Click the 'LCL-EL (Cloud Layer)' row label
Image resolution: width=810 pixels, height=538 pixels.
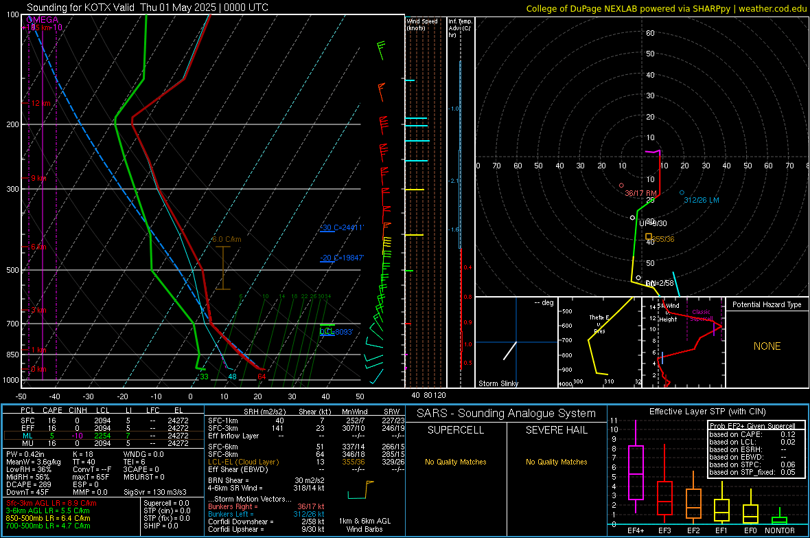coord(243,462)
